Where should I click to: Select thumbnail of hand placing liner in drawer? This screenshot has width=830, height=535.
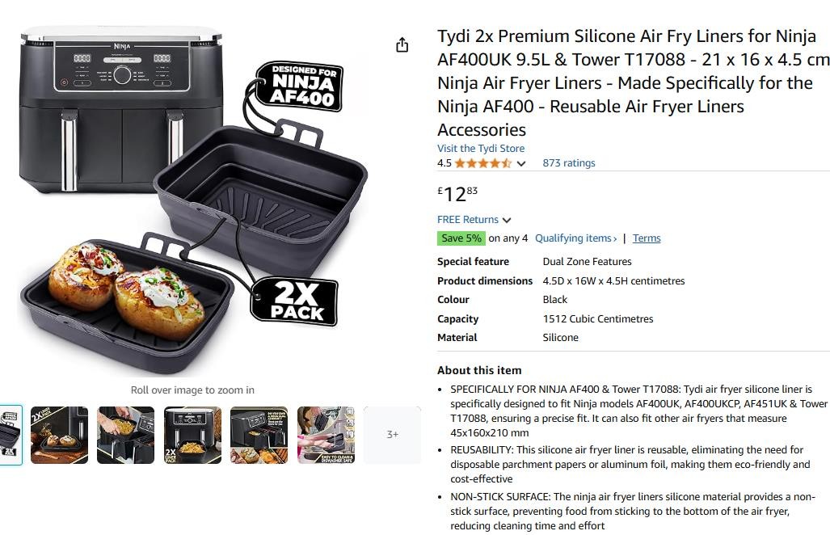(x=125, y=435)
